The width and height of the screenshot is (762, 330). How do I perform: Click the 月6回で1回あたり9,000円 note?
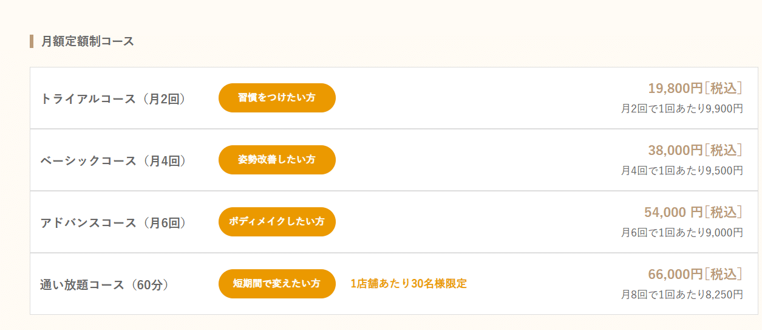(x=682, y=233)
